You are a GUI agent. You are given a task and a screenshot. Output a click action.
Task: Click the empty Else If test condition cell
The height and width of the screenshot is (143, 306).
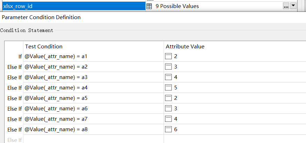[94, 139]
